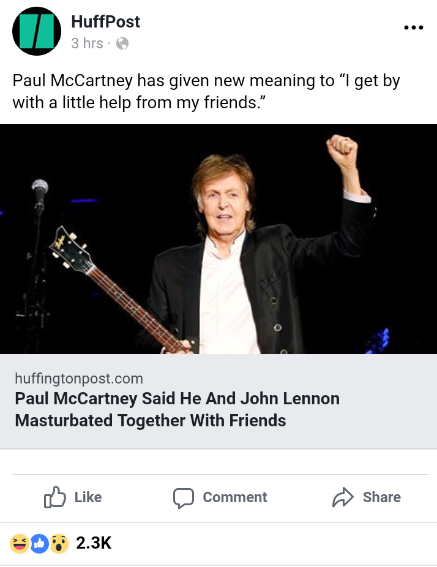This screenshot has height=567, width=437.
Task: Open the Paul McCartney concert photo
Action: (219, 239)
